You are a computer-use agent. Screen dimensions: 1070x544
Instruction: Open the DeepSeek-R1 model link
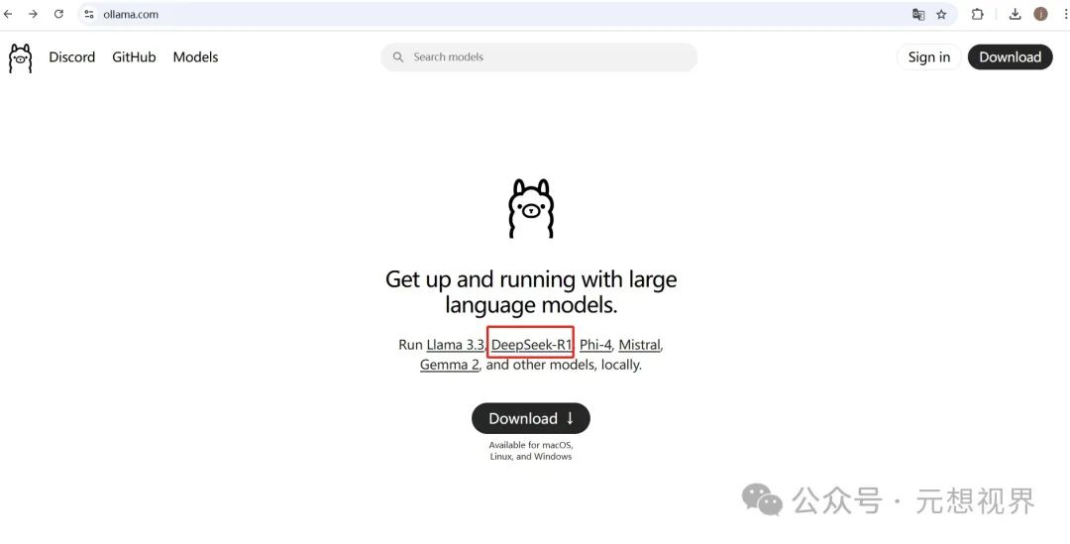(x=531, y=345)
